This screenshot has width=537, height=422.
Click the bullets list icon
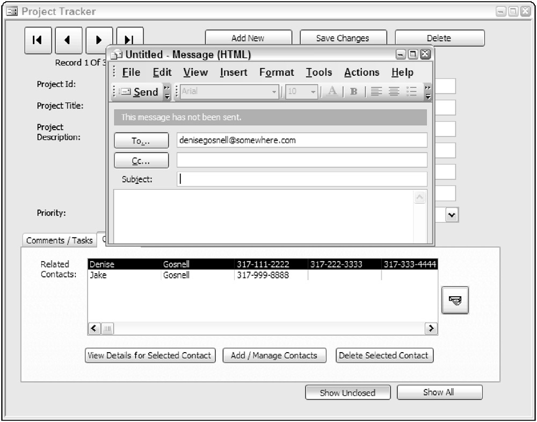tap(411, 91)
